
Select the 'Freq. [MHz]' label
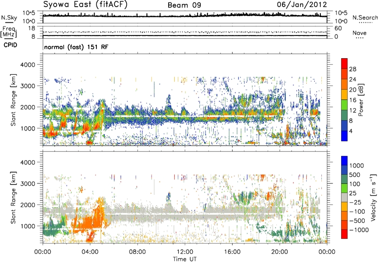[9, 32]
